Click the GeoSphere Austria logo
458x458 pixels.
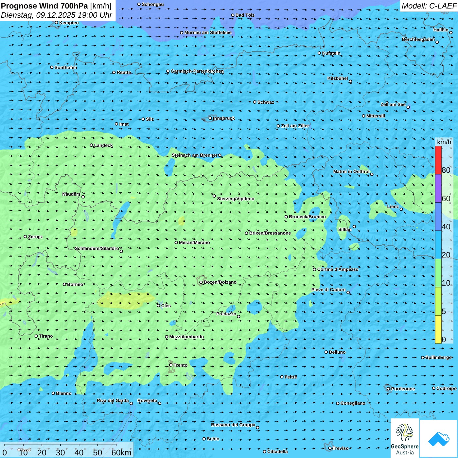405,438
